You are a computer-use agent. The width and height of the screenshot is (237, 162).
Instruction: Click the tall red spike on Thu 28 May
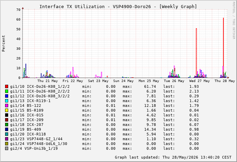223,48
